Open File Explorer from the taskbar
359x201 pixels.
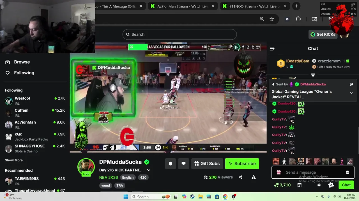coord(201,197)
